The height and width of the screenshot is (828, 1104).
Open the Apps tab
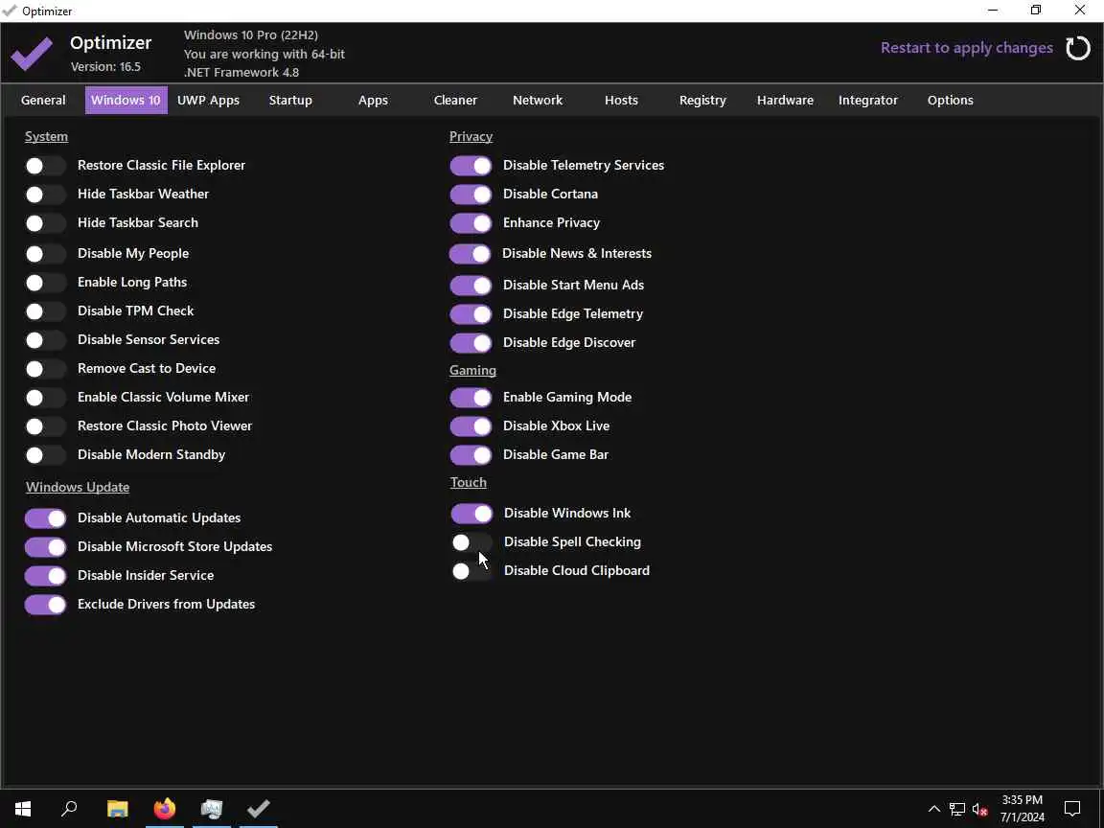click(373, 100)
